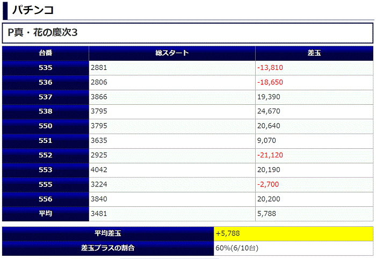Click total start value 2925
This screenshot has width=376, height=259.
coord(99,155)
